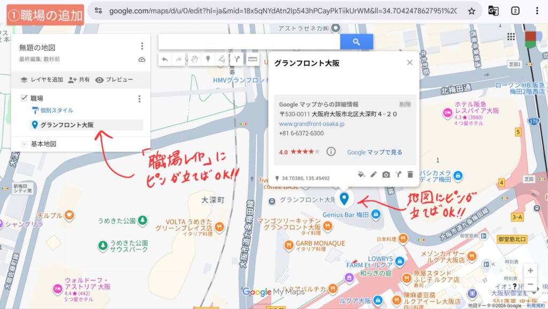
Task: Expand the 基本地図 base map arrow
Action: [24, 144]
